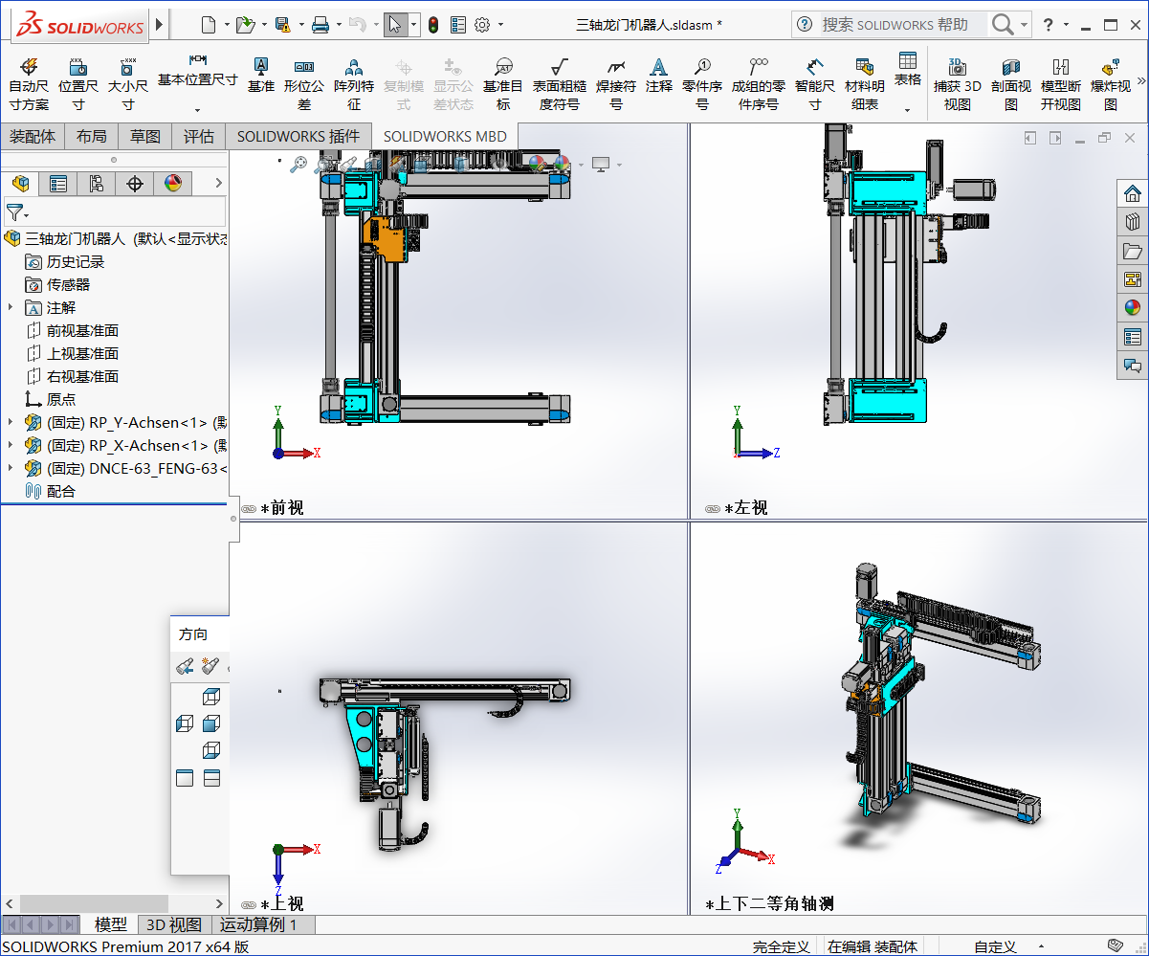
Task: Switch to single viewport layout in 方向
Action: 185,779
